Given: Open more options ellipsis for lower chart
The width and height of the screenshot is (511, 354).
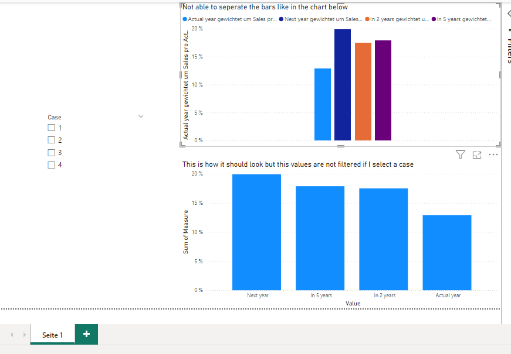Looking at the screenshot, I should (493, 154).
